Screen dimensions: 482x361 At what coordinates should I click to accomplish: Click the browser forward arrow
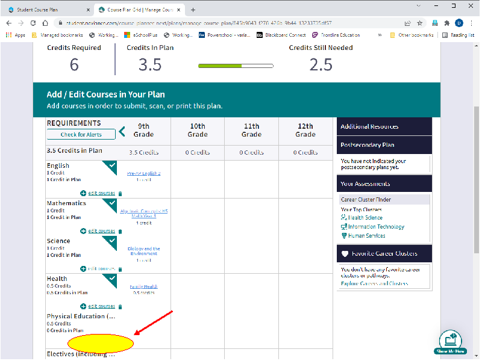click(x=20, y=23)
